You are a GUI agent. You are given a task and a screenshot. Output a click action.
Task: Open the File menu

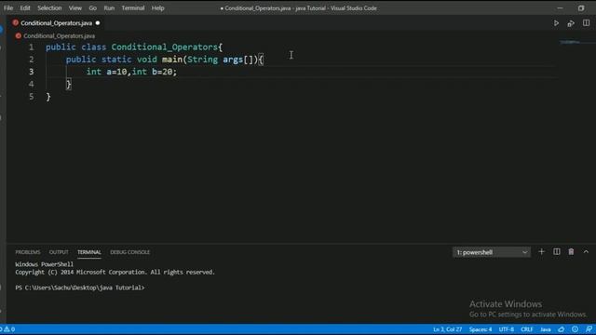8,8
